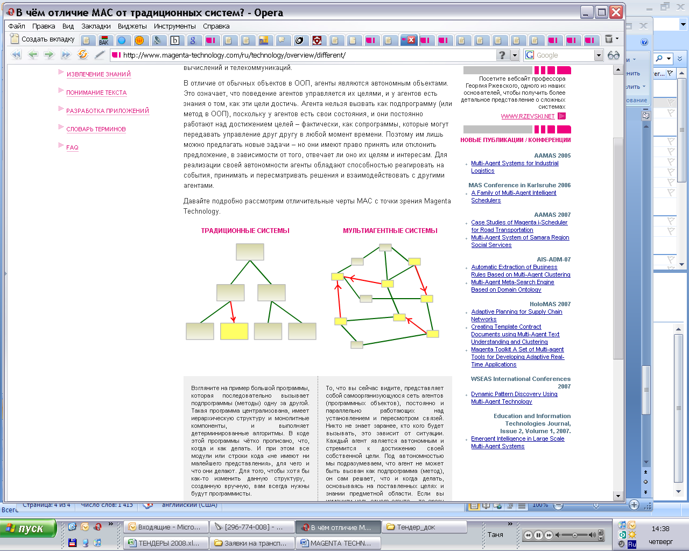
Task: Expand the trash can dropdown arrow
Action: pyautogui.click(x=617, y=39)
